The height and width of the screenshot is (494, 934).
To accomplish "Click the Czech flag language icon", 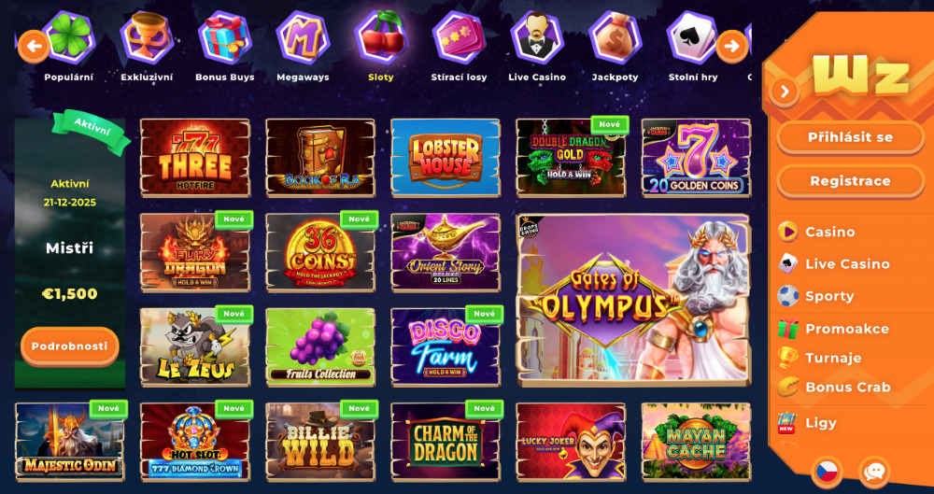I will pos(827,472).
